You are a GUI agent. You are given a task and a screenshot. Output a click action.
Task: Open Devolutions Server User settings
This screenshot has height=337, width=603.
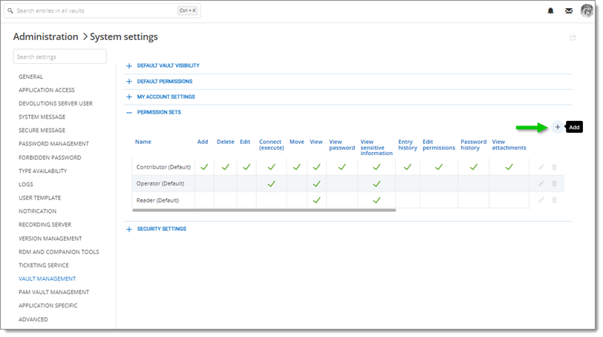coord(56,104)
